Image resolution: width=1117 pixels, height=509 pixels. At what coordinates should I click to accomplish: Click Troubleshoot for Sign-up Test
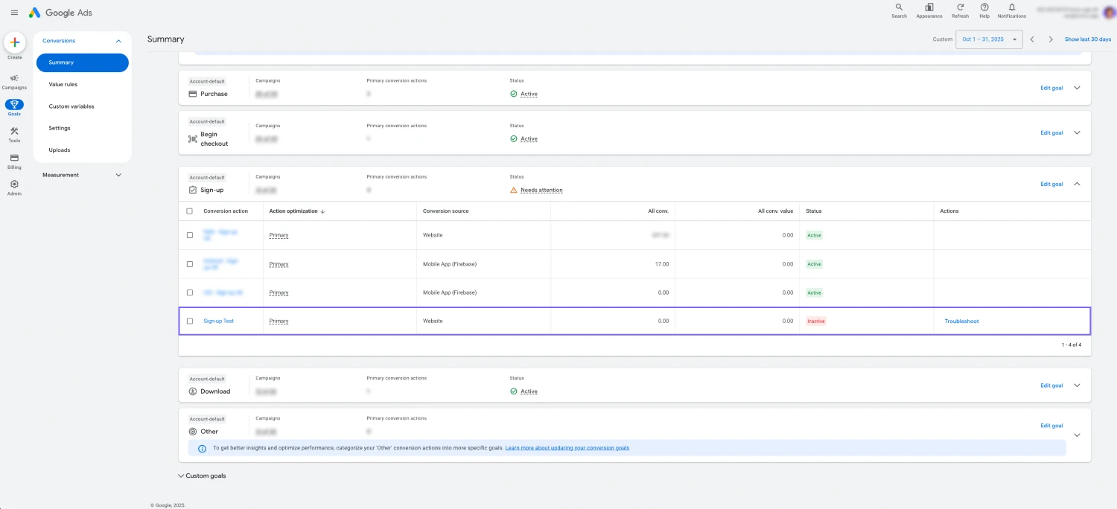(961, 321)
